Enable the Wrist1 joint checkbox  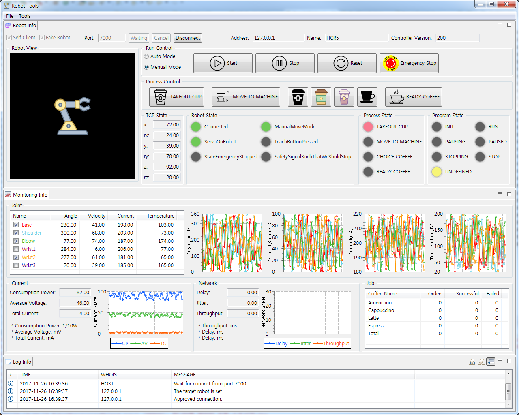coord(16,249)
